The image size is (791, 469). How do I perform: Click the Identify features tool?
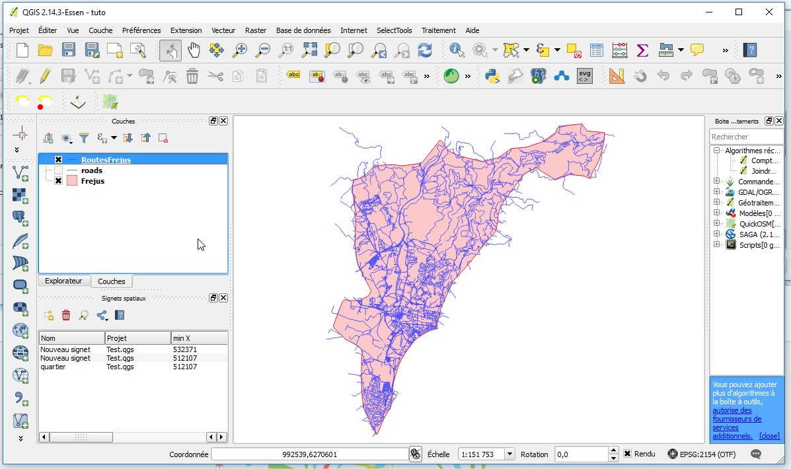point(456,50)
